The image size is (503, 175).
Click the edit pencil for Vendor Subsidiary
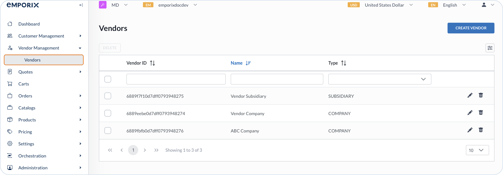tap(470, 95)
